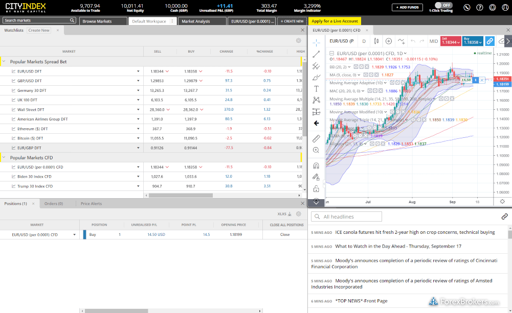Switch to the Orders (0) tab
The image size is (512, 313).
pyautogui.click(x=54, y=203)
